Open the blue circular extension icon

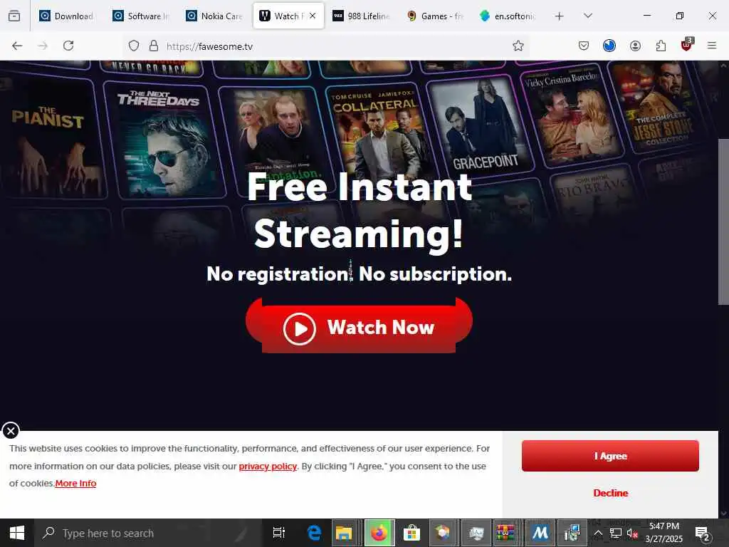coord(609,46)
